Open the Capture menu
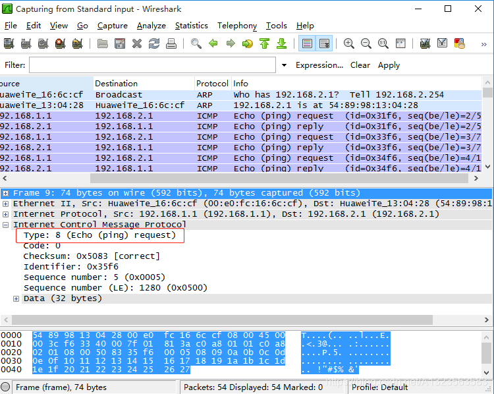This screenshot has height=394, width=494. pos(113,26)
